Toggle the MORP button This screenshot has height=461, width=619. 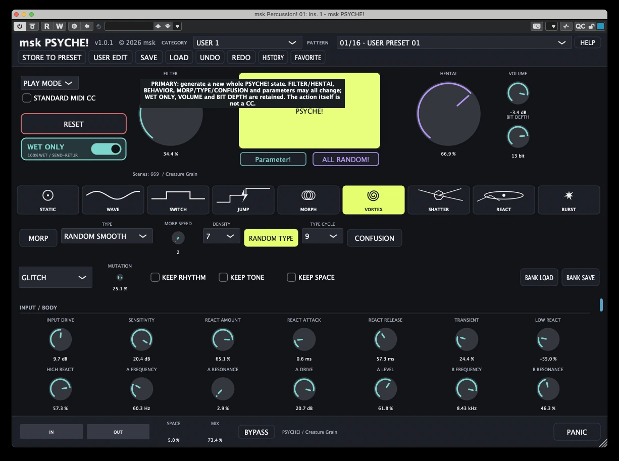(x=38, y=238)
